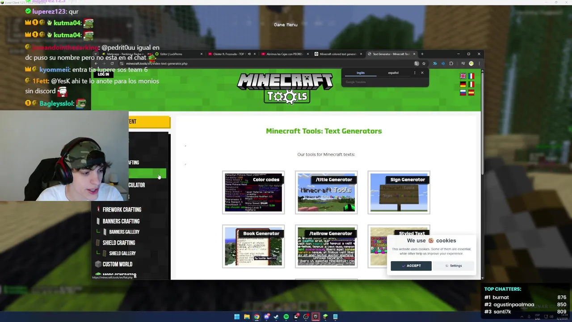Bookmark this page with the star icon
572x322 pixels.
tap(424, 64)
